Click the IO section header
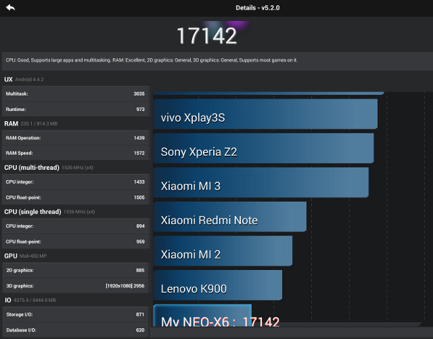The width and height of the screenshot is (433, 339). click(x=7, y=300)
